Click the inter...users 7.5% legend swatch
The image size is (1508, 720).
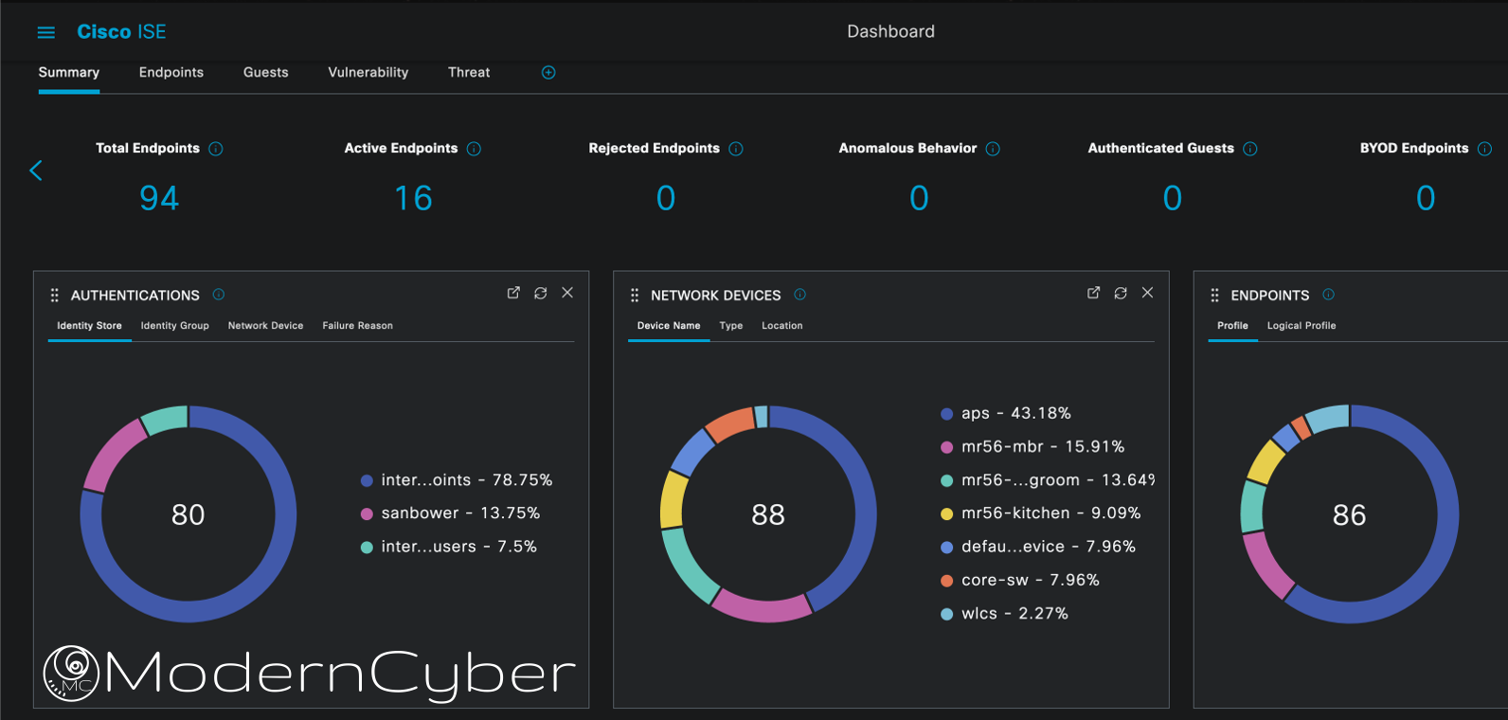coord(367,548)
